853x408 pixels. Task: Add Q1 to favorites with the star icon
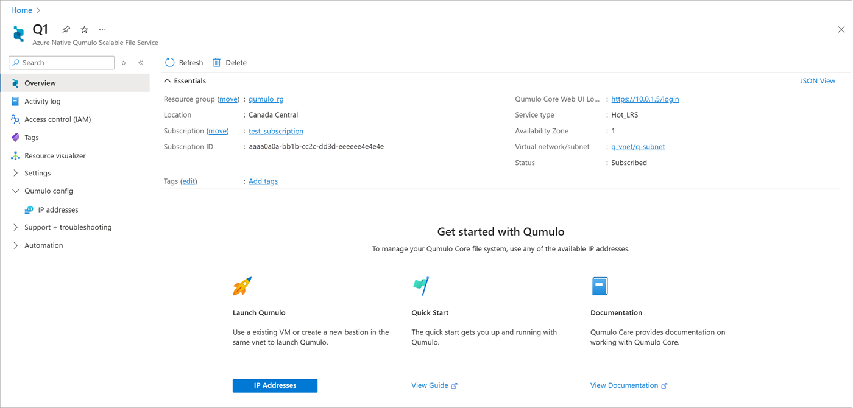click(x=84, y=29)
